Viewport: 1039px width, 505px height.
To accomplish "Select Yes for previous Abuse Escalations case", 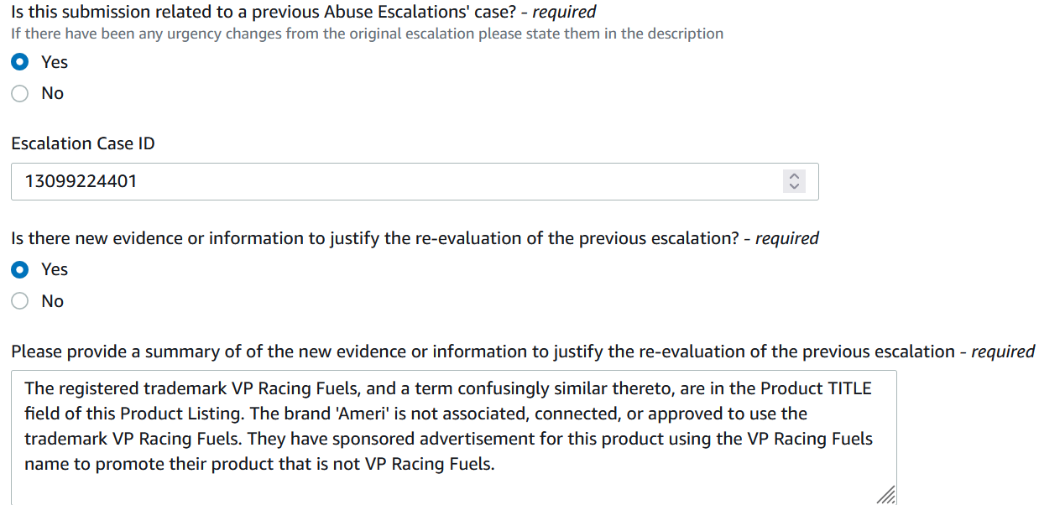I will coord(21,62).
